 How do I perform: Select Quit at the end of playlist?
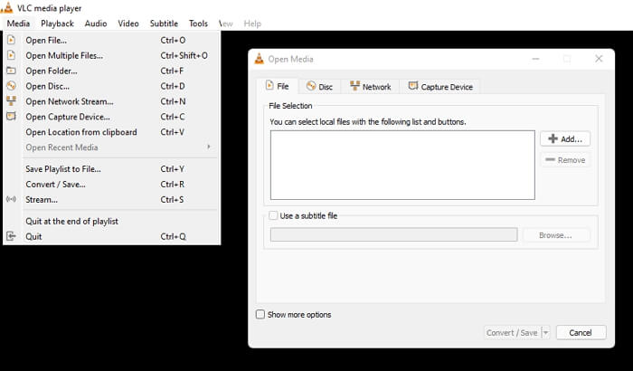[112, 221]
